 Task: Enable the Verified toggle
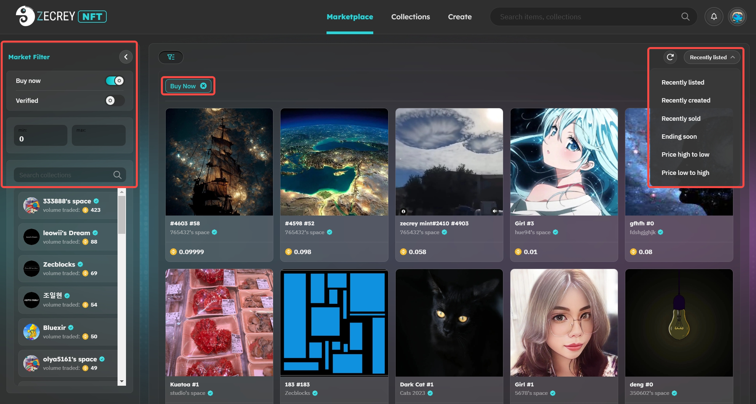pos(115,100)
